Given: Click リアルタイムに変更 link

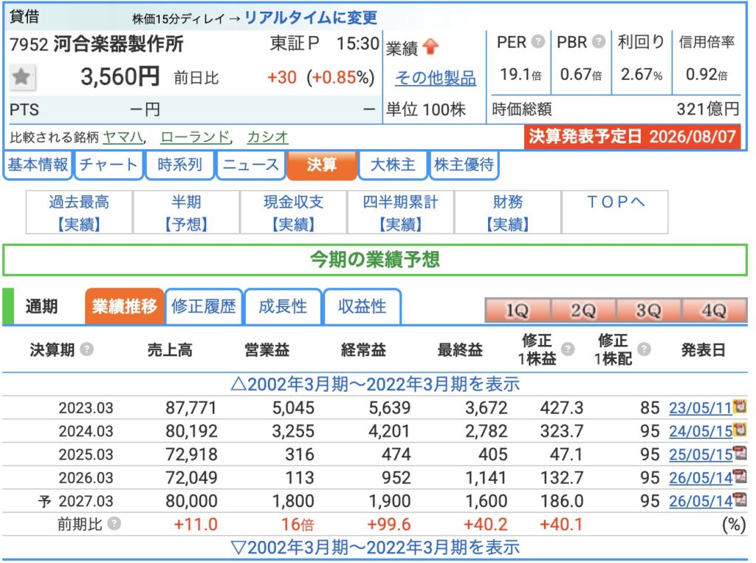Looking at the screenshot, I should [311, 18].
